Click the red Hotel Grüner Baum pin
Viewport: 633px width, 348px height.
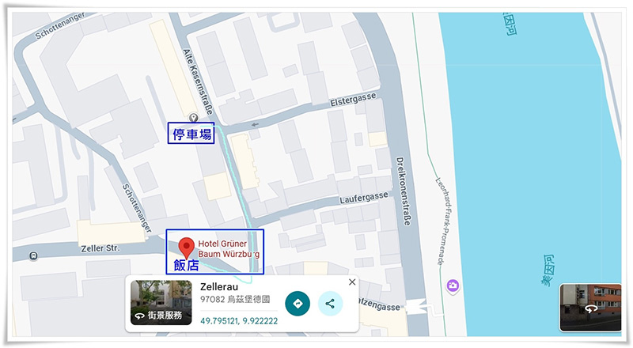[187, 248]
